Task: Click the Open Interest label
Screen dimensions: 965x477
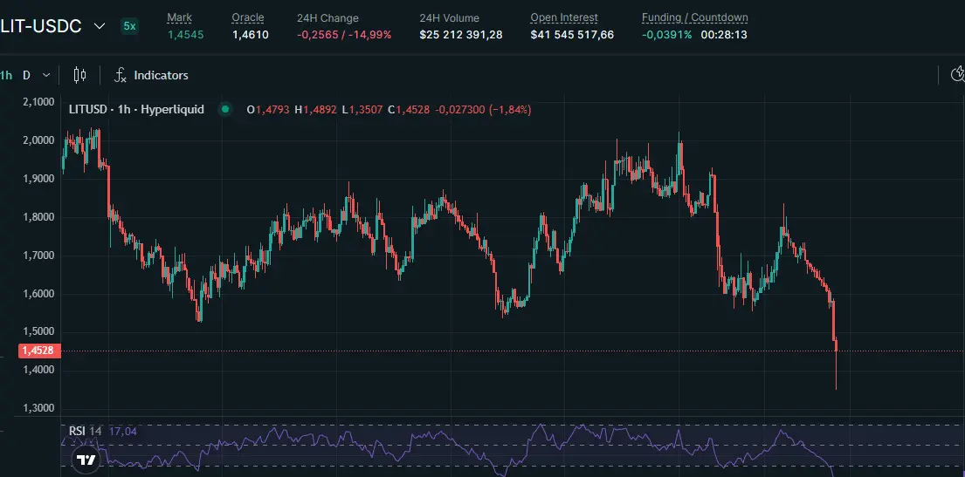Action: pyautogui.click(x=564, y=17)
